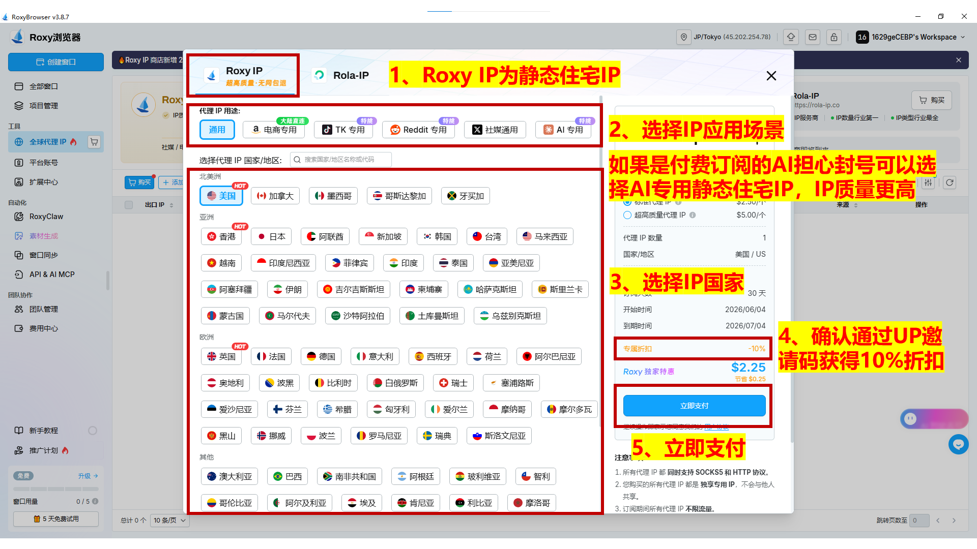Image resolution: width=977 pixels, height=549 pixels.
Task: Focus the country/region search field
Action: tap(341, 160)
